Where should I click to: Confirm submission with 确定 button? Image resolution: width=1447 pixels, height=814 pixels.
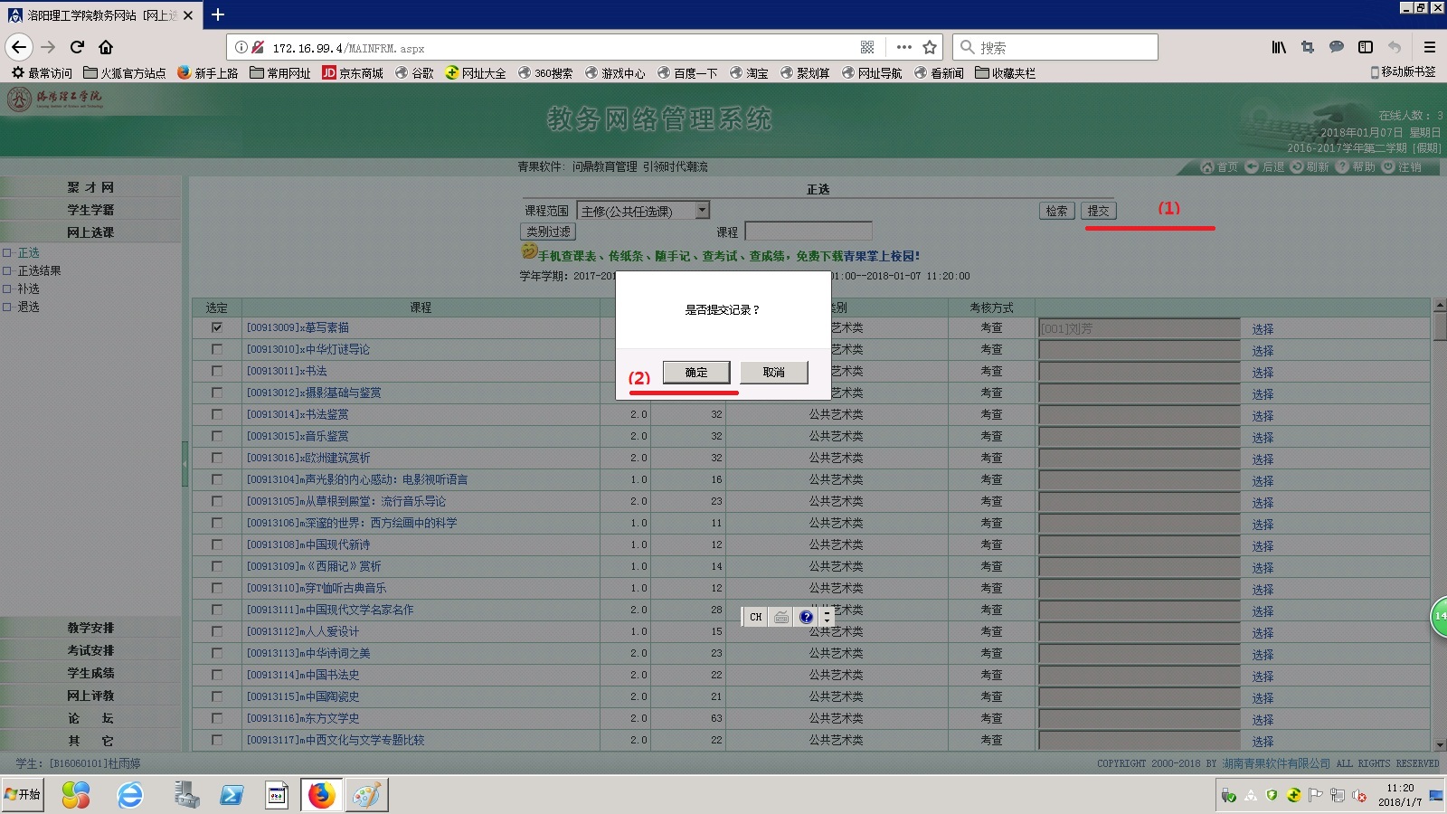pos(695,373)
